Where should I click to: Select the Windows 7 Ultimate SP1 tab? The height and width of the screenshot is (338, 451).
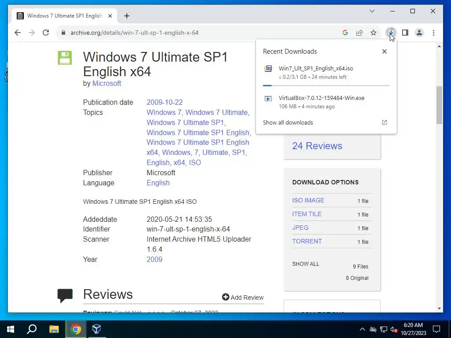pyautogui.click(x=64, y=16)
